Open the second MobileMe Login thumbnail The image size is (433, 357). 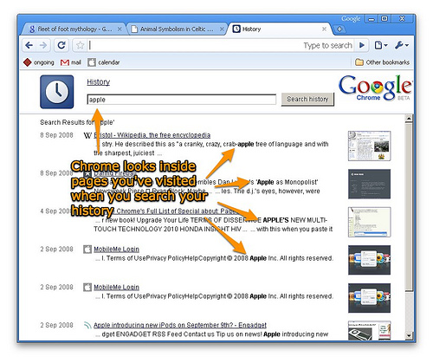pos(369,298)
